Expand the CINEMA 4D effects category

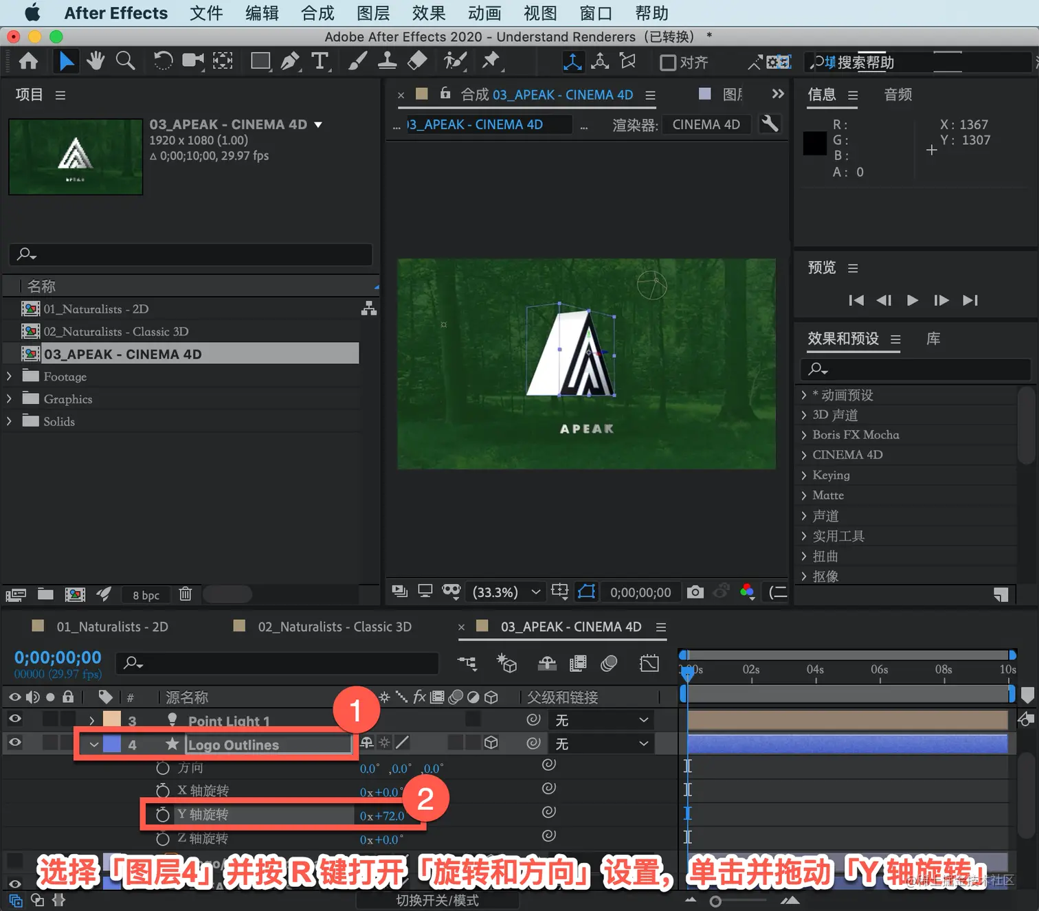coord(803,455)
